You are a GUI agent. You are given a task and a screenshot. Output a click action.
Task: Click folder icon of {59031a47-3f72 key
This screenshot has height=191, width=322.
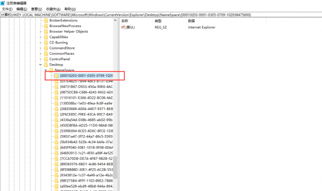pyautogui.click(x=56, y=136)
